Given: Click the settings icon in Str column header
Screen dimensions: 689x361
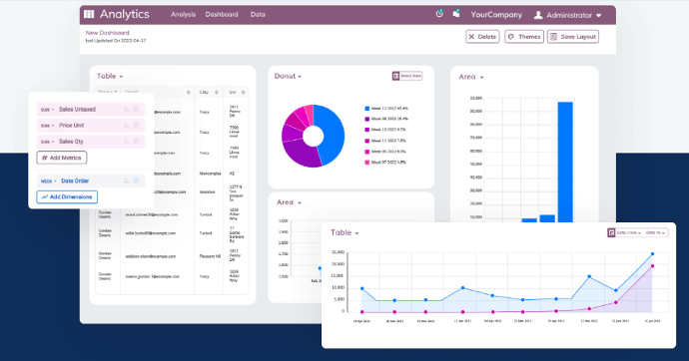Looking at the screenshot, I should click(x=243, y=93).
